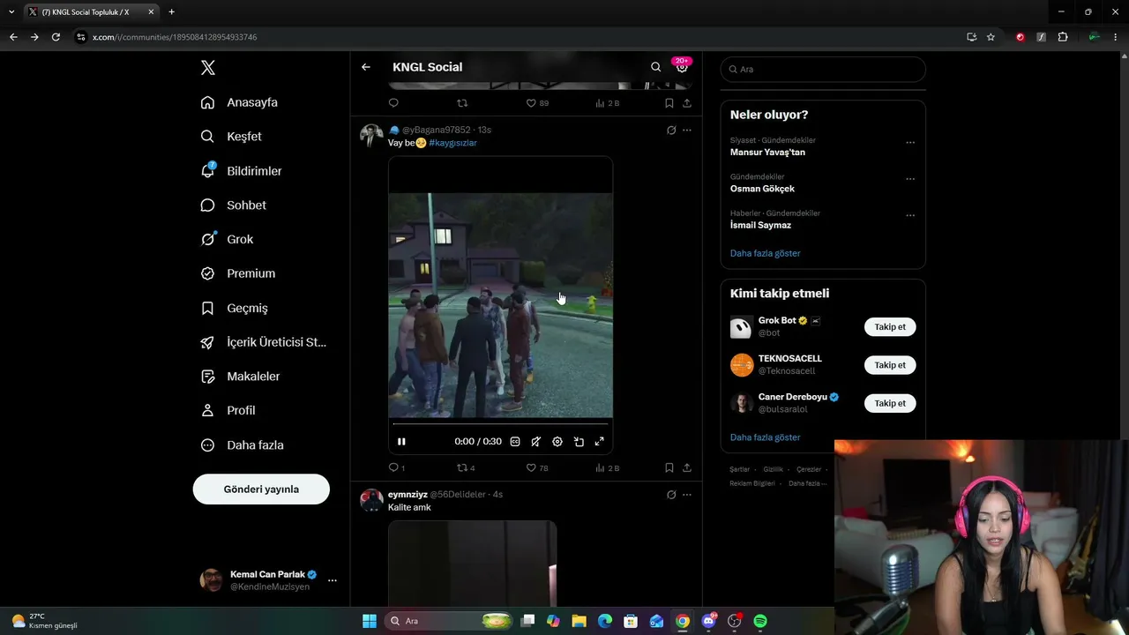Viewport: 1129px width, 635px height.
Task: Toggle video captions CC
Action: (x=515, y=442)
